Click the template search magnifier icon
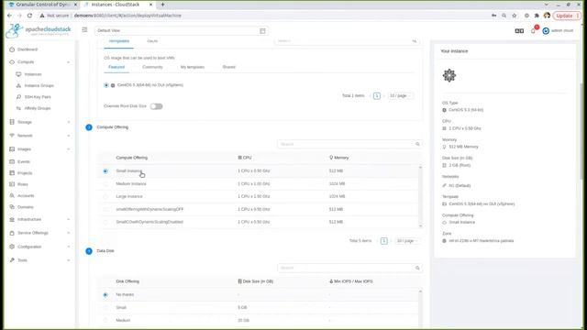Viewport: 587px width, 330px height. pos(415,41)
